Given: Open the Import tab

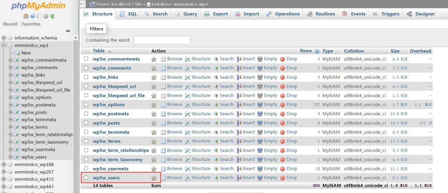Looking at the screenshot, I should [247, 14].
